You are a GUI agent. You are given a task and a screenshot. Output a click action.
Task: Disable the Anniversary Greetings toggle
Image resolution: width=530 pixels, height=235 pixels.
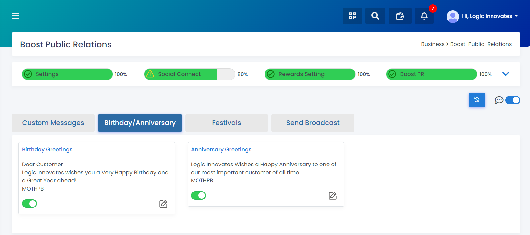(198, 196)
